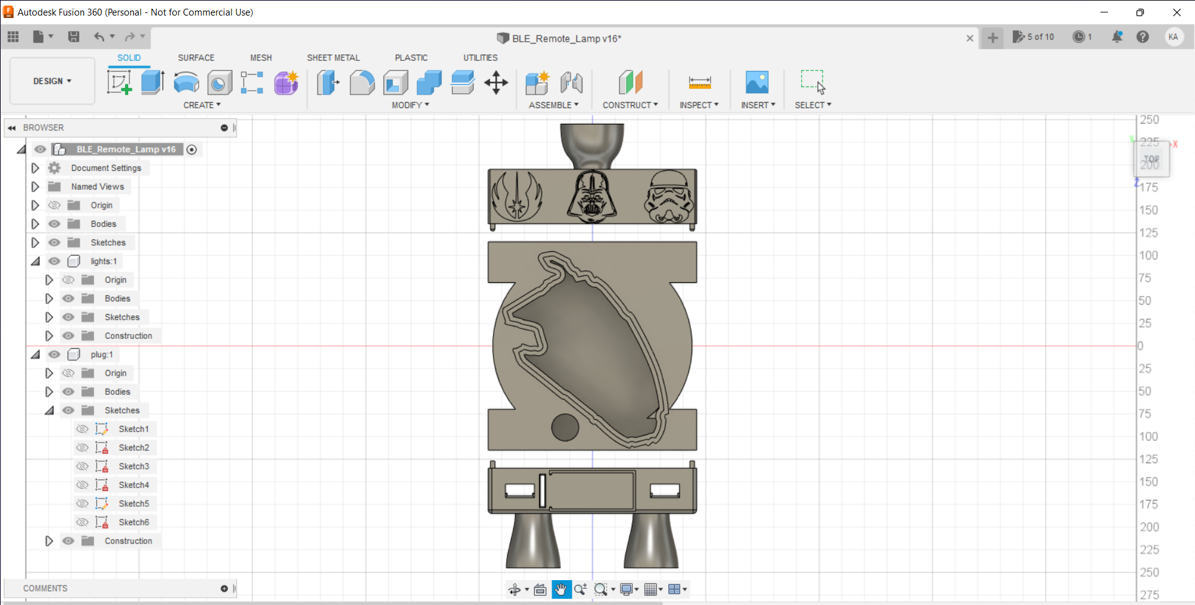The height and width of the screenshot is (605, 1195).
Task: Activate the Extrude tool
Action: (x=152, y=83)
